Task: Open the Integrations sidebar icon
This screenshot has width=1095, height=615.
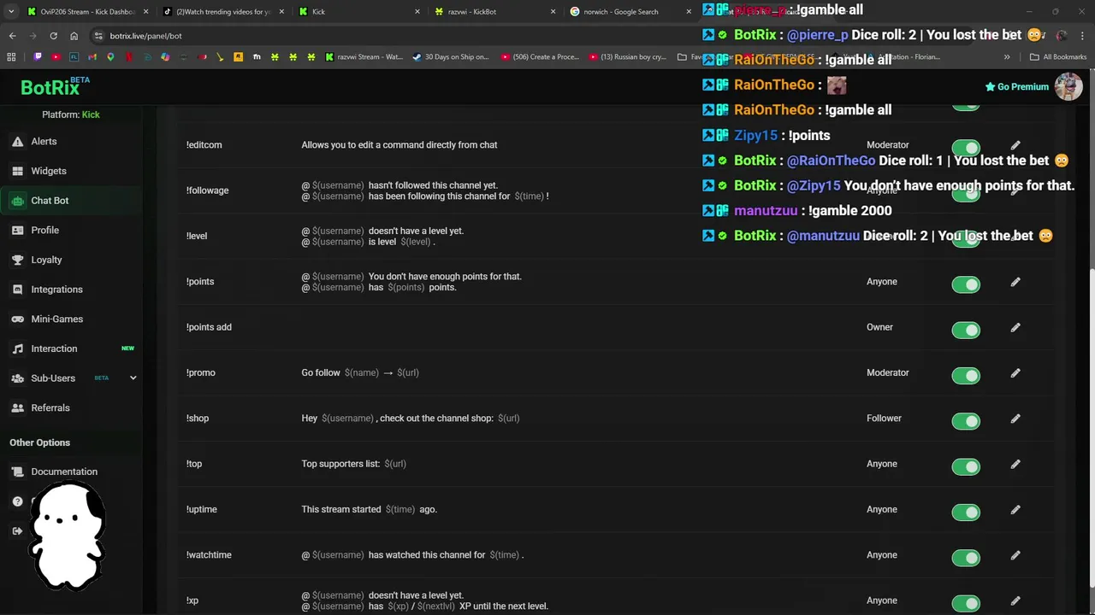Action: point(17,290)
